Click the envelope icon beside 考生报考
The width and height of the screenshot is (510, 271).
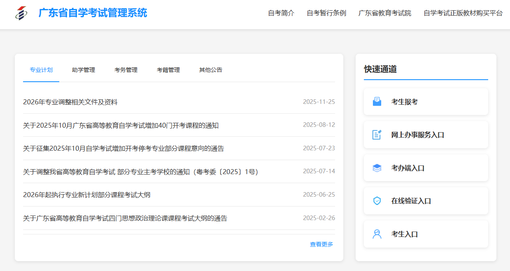point(377,102)
